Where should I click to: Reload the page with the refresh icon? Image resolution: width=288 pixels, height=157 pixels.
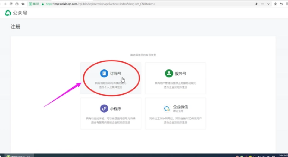(11, 4)
